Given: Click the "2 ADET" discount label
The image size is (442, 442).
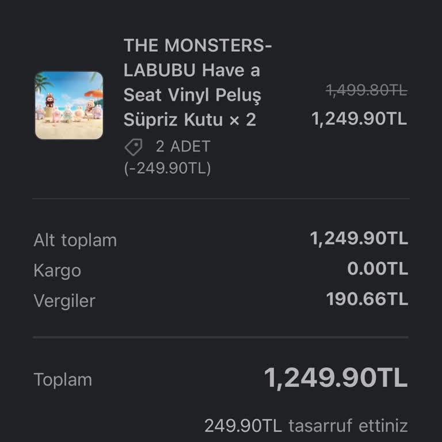Looking at the screenshot, I should [x=183, y=146].
